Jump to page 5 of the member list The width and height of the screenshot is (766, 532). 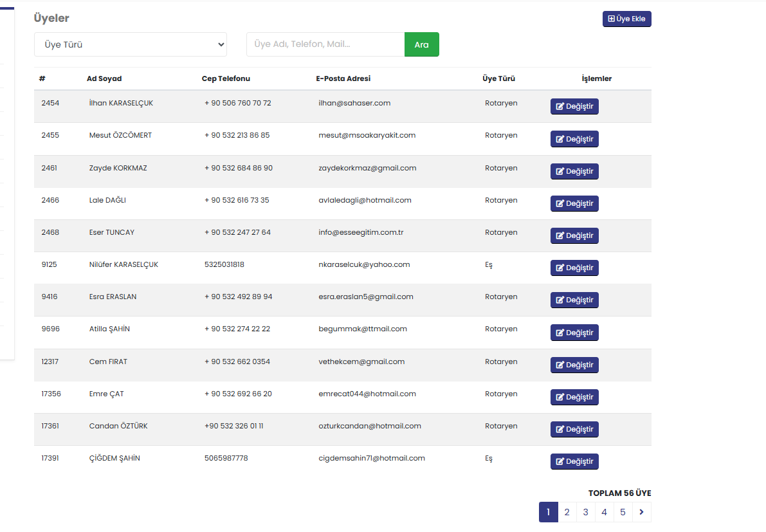coord(623,512)
